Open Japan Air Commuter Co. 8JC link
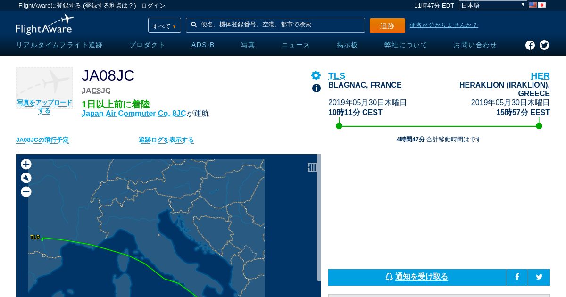566x297 pixels. (134, 113)
